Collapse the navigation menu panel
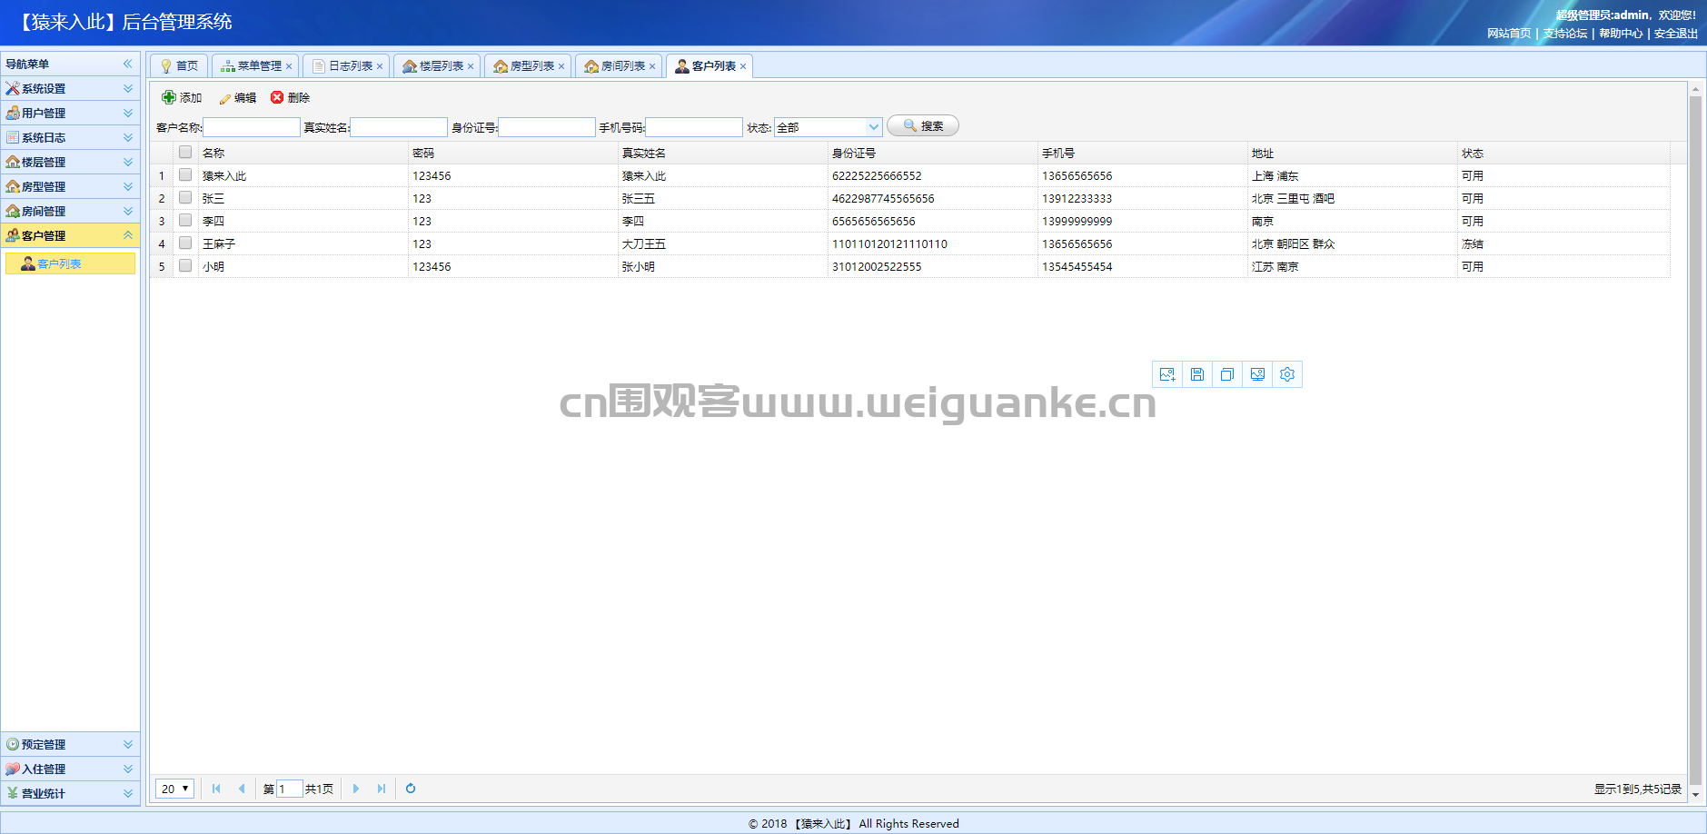 click(128, 64)
